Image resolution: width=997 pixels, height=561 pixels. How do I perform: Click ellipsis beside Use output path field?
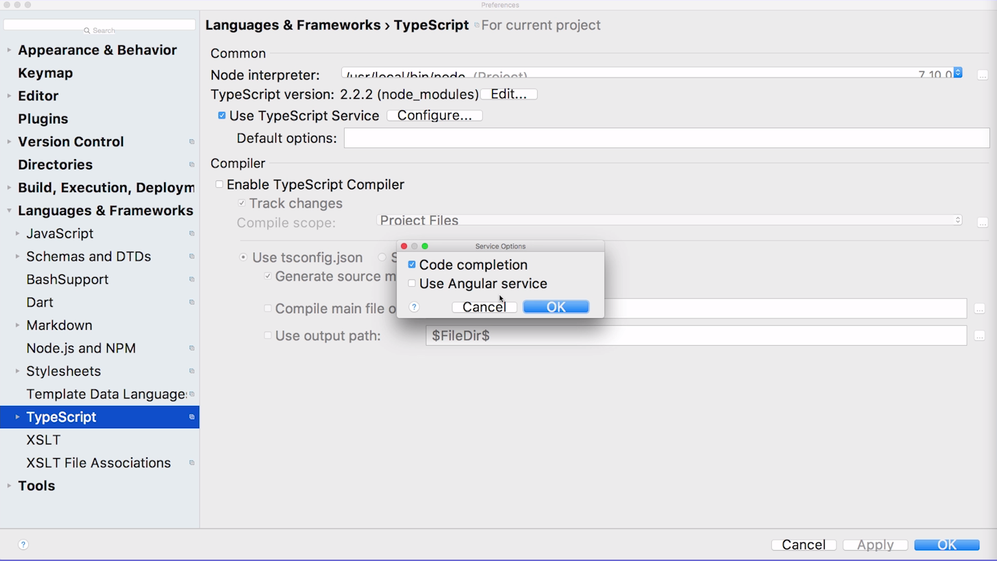[x=980, y=336]
